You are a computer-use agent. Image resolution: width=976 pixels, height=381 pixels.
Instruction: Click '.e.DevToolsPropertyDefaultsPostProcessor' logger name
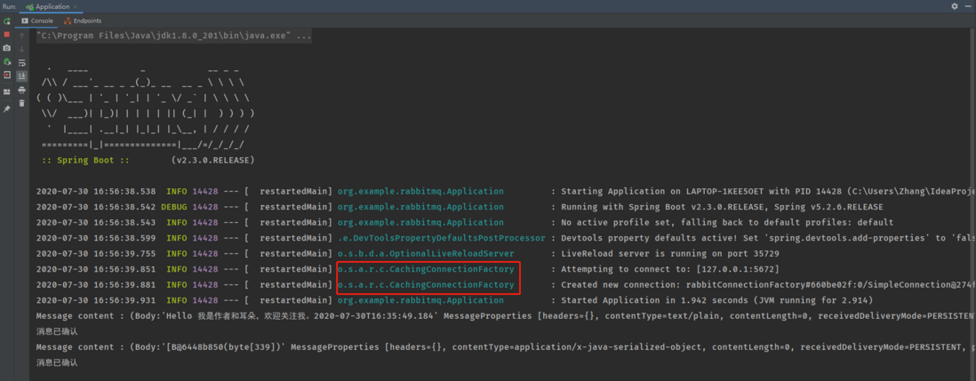click(x=441, y=238)
